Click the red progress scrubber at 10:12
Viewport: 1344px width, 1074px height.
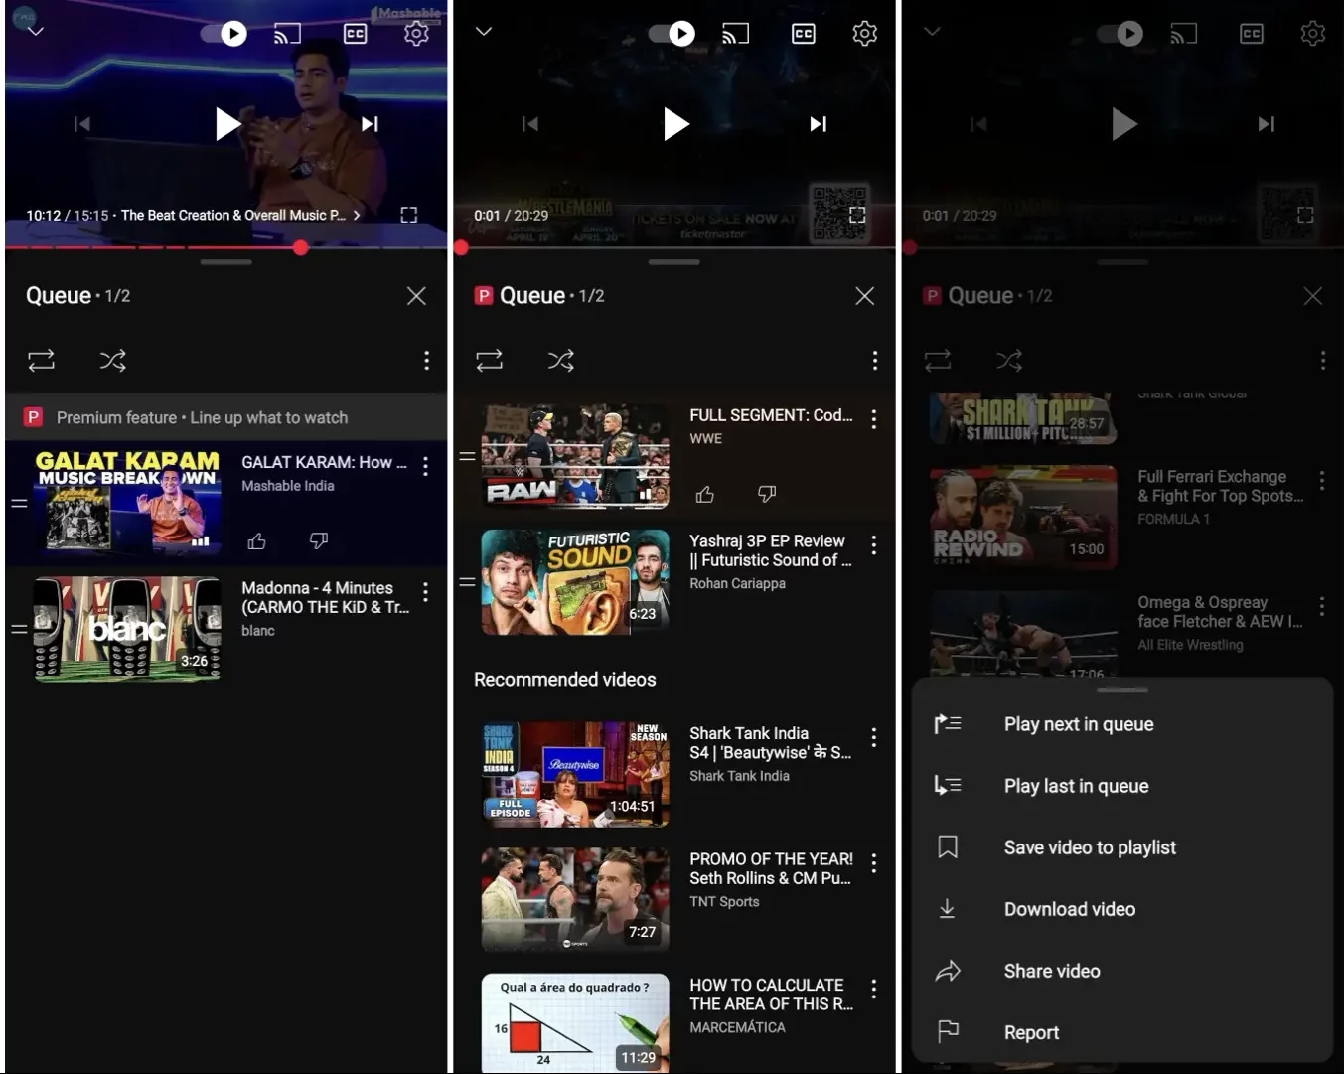tap(301, 247)
